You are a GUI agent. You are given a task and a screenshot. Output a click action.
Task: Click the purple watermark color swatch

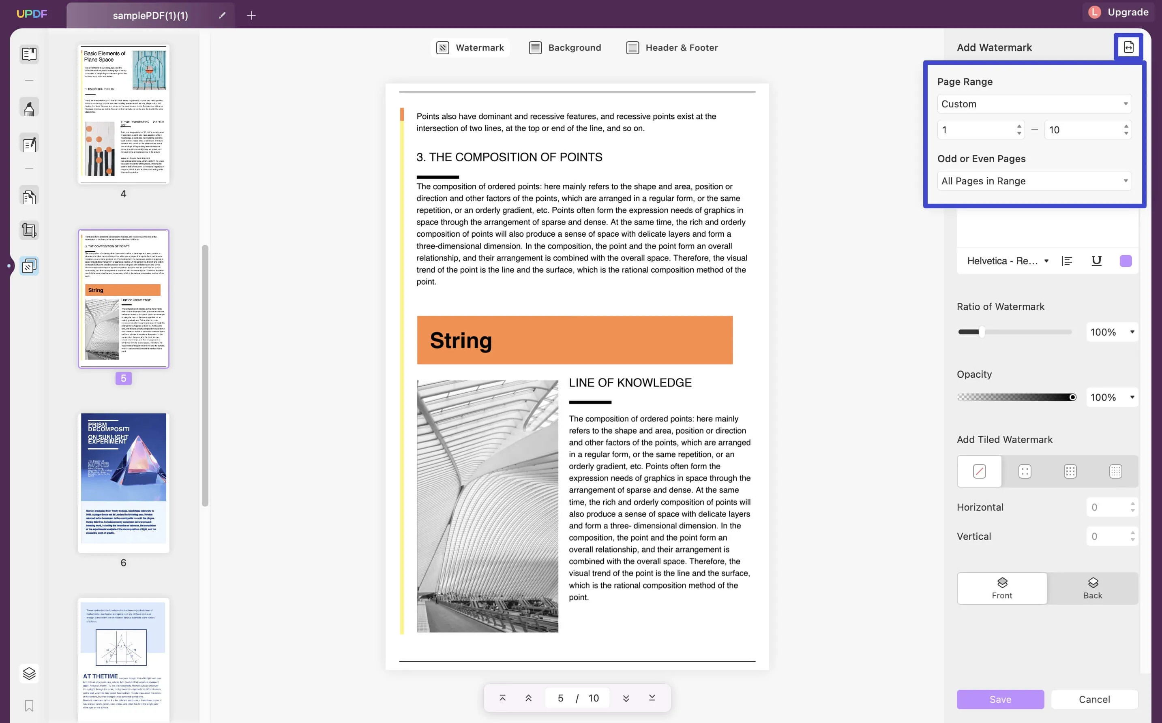[1126, 261]
